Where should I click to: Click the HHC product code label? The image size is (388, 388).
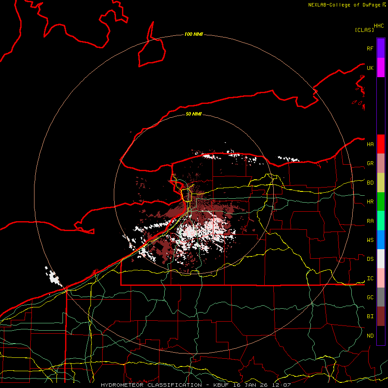pos(379,26)
